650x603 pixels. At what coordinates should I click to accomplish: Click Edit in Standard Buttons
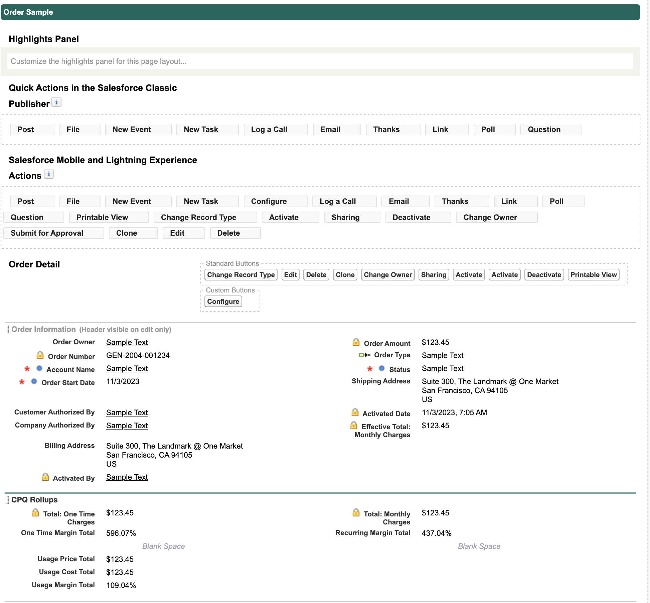pyautogui.click(x=290, y=275)
